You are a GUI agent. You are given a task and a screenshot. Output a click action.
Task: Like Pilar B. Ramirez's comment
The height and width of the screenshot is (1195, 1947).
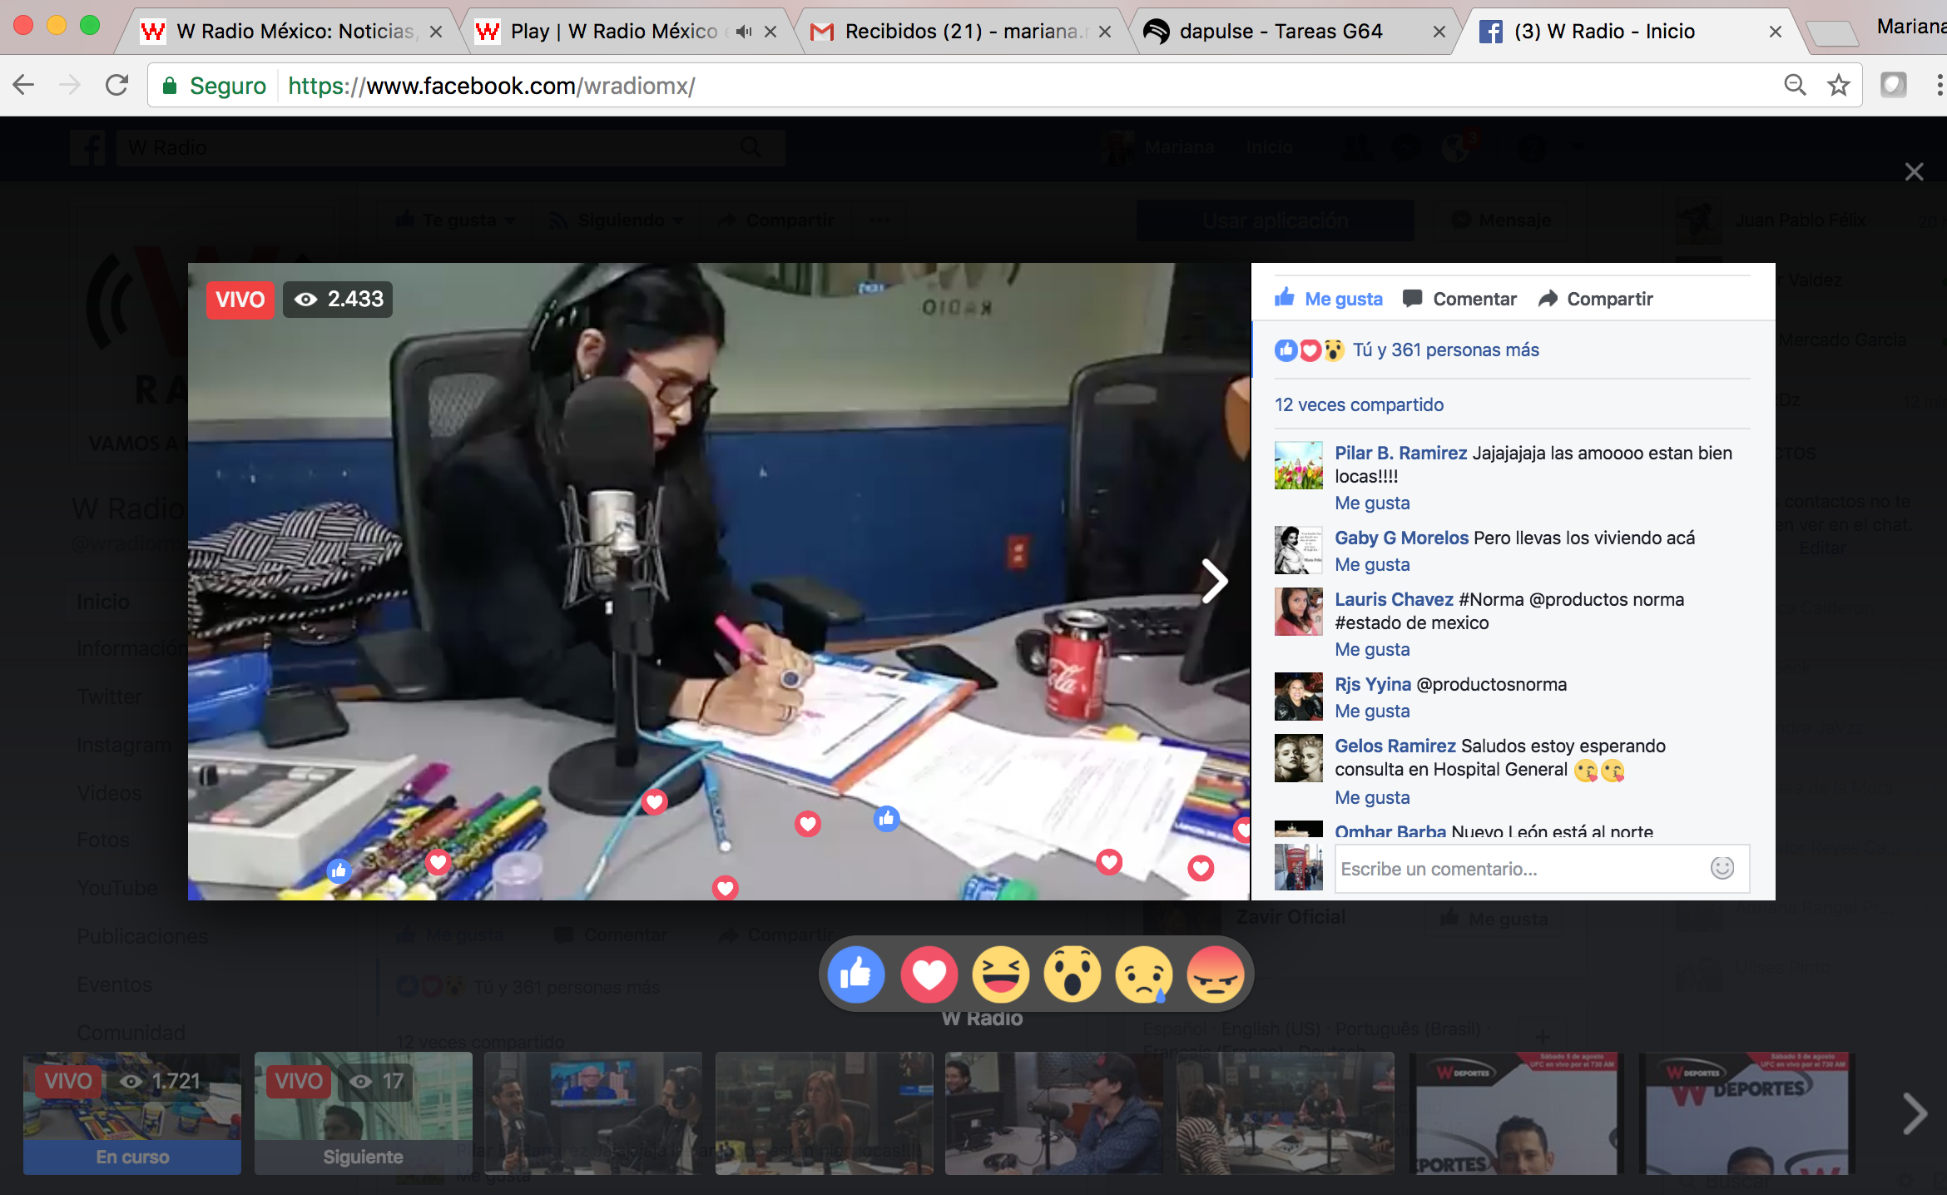click(x=1372, y=503)
